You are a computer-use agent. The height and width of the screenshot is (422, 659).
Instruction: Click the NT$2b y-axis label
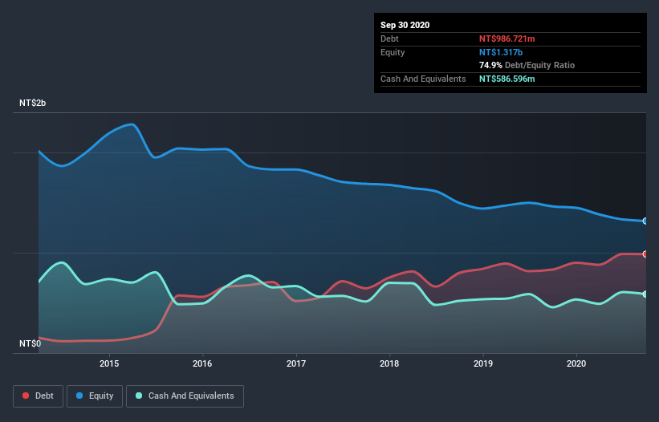[32, 103]
